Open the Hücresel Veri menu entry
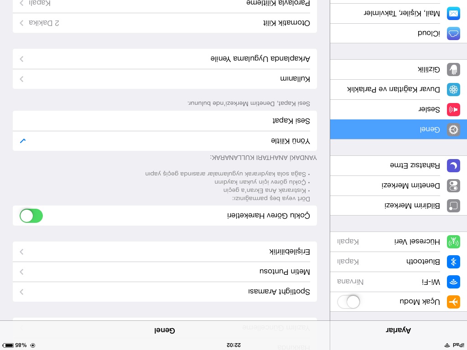The height and width of the screenshot is (350, 467). [399, 242]
